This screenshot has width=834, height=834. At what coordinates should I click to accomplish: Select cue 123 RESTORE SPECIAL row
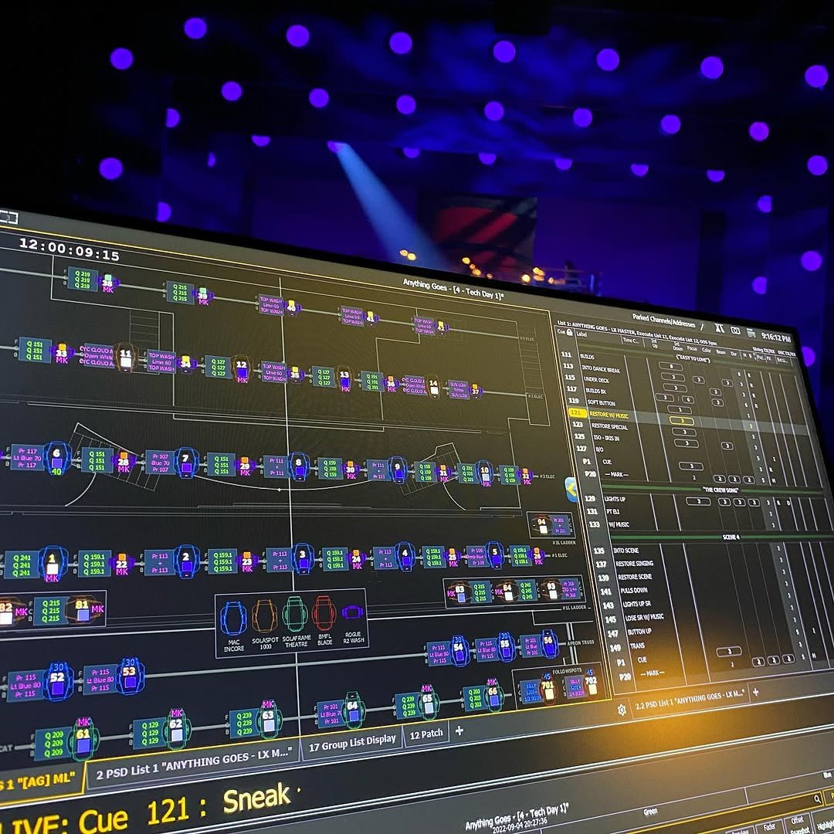point(690,432)
